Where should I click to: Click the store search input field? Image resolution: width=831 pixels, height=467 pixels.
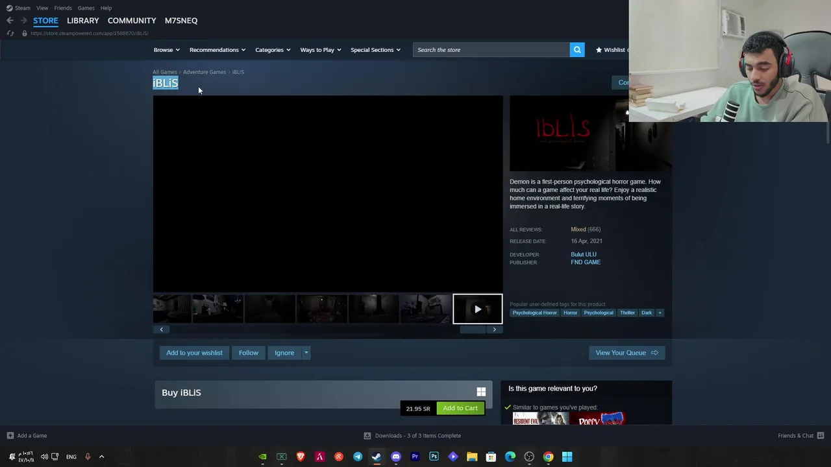(x=491, y=50)
